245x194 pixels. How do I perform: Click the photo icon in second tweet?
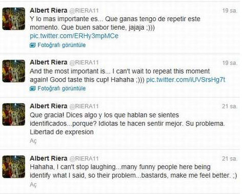tap(32, 88)
